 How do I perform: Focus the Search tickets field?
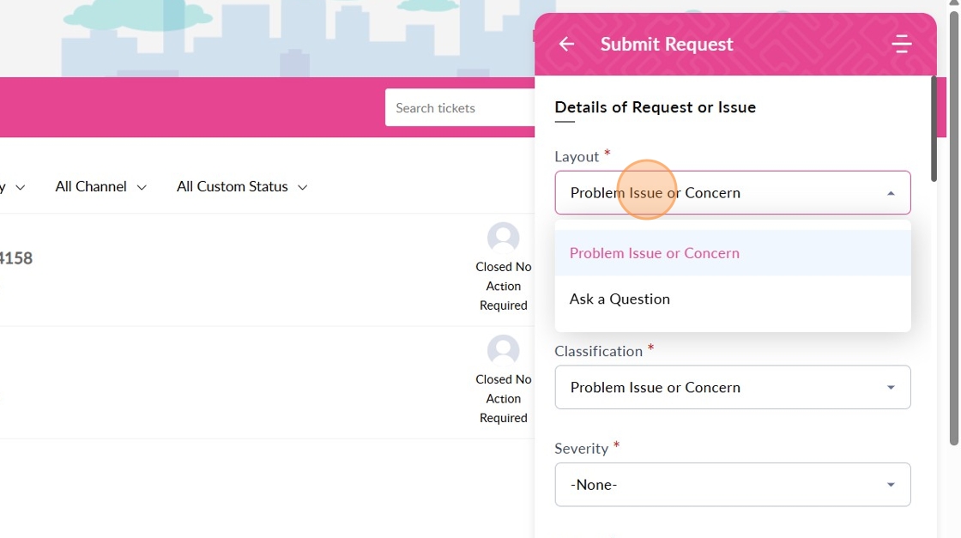(x=460, y=108)
